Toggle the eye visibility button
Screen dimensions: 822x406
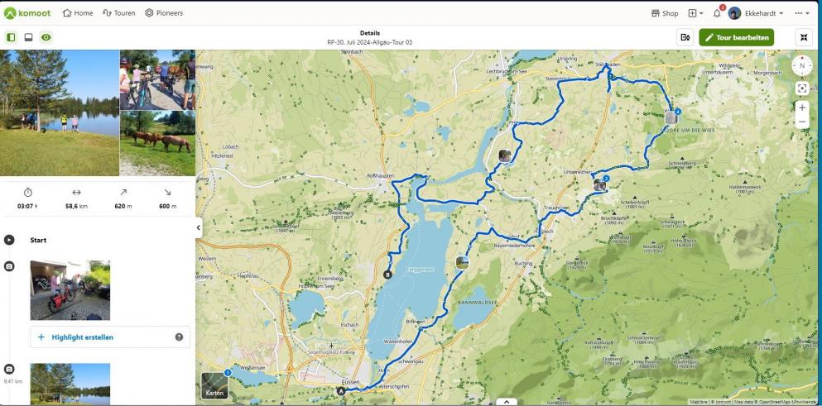[x=46, y=37]
